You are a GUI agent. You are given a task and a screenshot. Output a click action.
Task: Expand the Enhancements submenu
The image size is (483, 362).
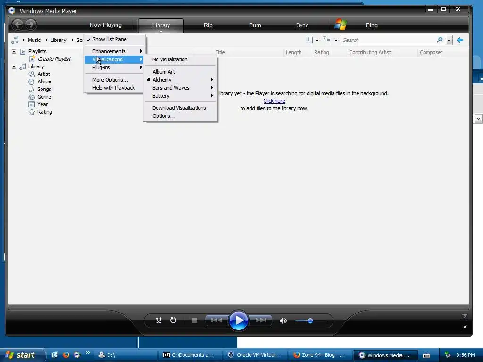click(114, 51)
